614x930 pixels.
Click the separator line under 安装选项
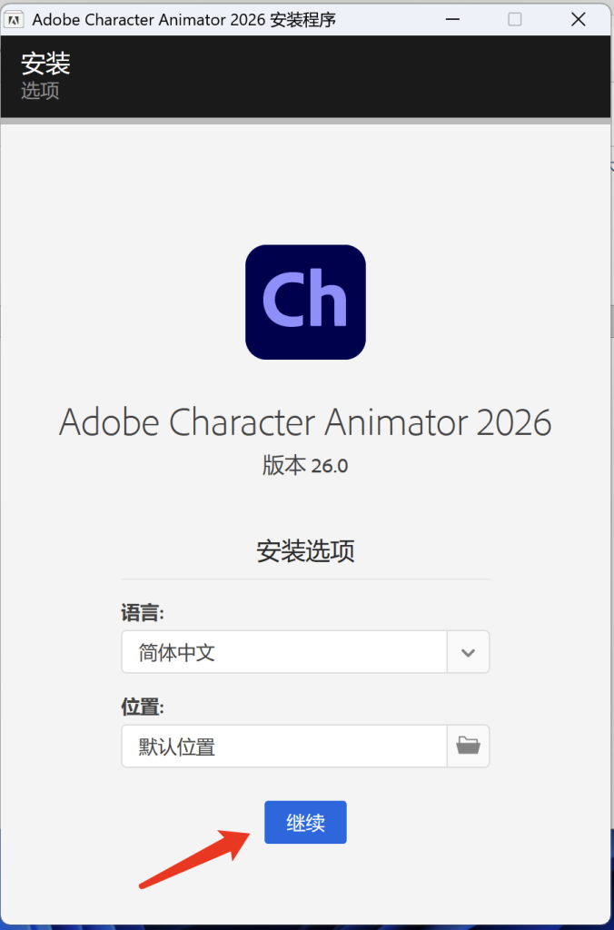[305, 579]
